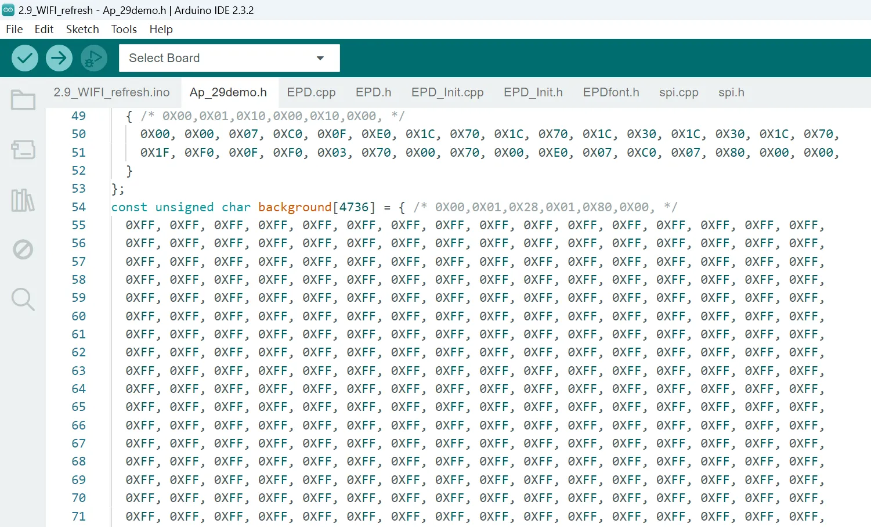This screenshot has width=871, height=527.
Task: Open the File menu
Action: [x=14, y=29]
